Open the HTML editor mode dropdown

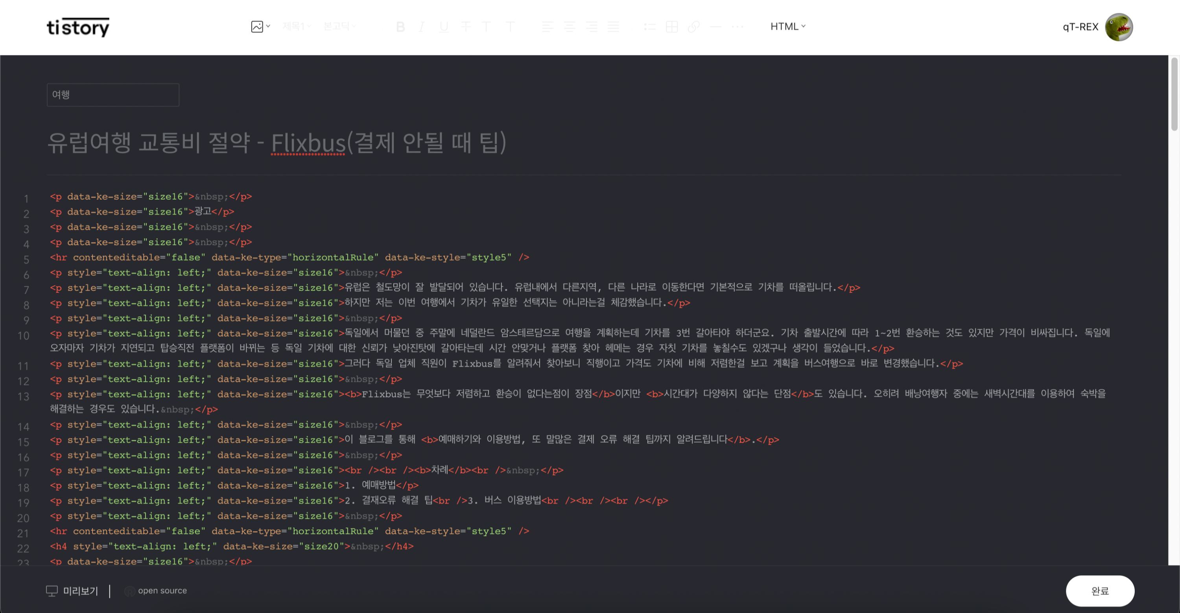787,26
